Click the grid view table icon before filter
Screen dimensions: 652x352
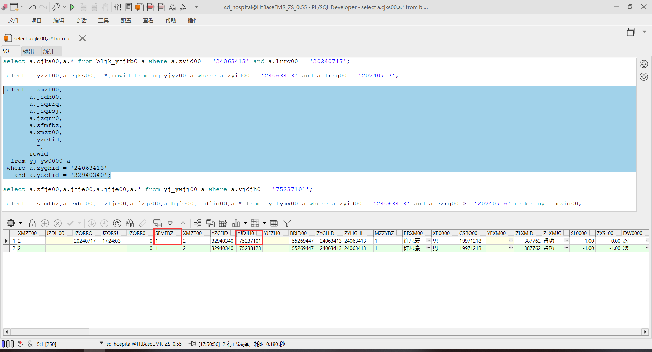tap(274, 223)
